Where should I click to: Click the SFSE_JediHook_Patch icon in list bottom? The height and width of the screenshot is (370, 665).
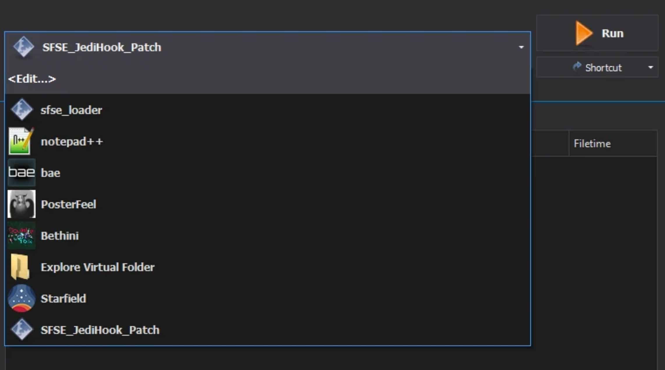pyautogui.click(x=22, y=330)
